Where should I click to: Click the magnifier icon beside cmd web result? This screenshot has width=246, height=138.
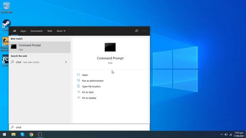[x=12, y=62]
